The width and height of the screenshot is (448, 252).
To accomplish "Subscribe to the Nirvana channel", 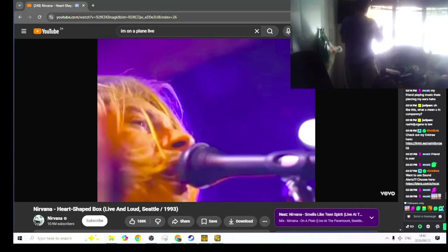I will pyautogui.click(x=94, y=221).
